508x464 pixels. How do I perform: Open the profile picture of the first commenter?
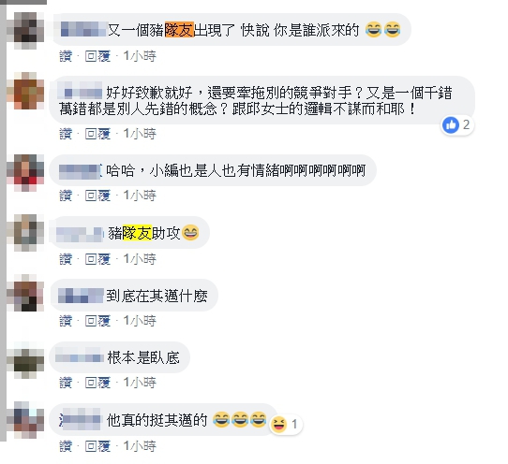click(x=25, y=30)
